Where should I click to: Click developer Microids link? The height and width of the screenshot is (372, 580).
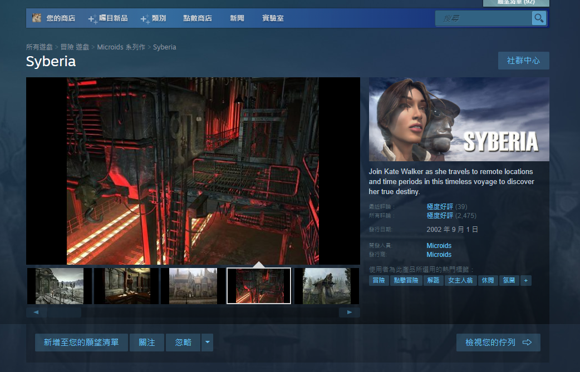(439, 246)
